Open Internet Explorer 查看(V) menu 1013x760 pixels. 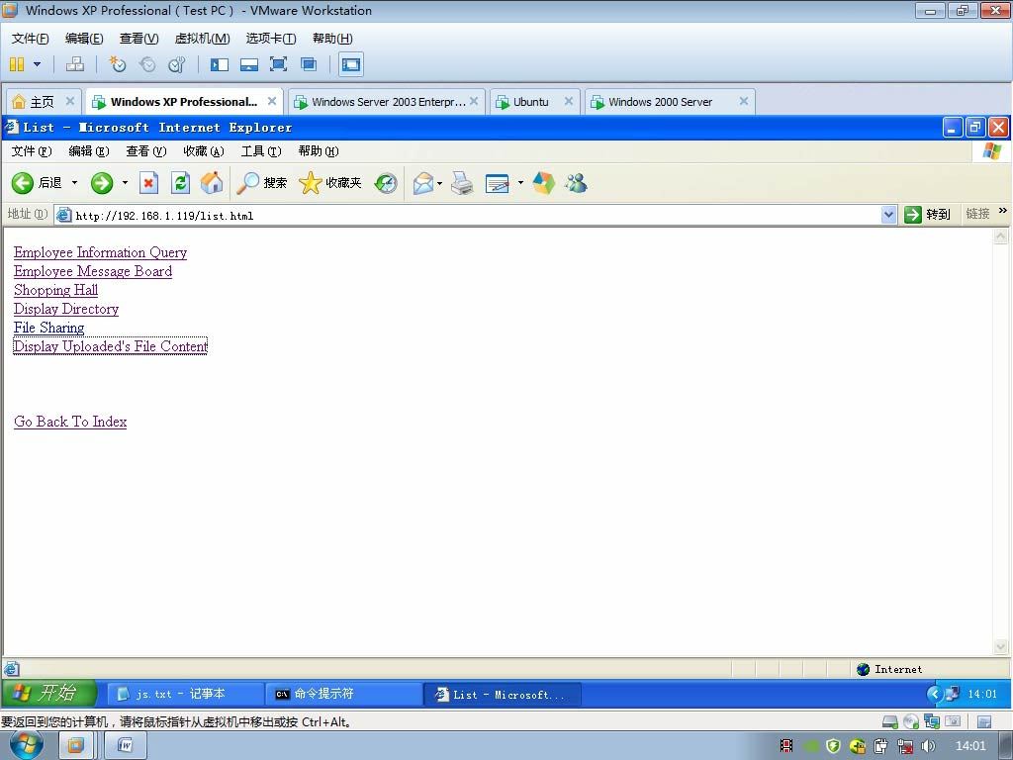click(x=146, y=151)
